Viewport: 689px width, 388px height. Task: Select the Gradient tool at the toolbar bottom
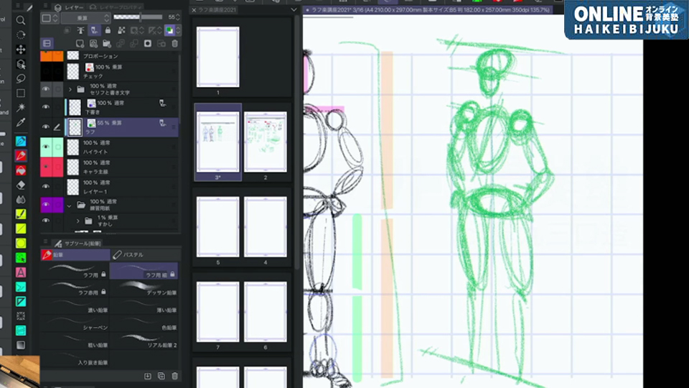21,345
